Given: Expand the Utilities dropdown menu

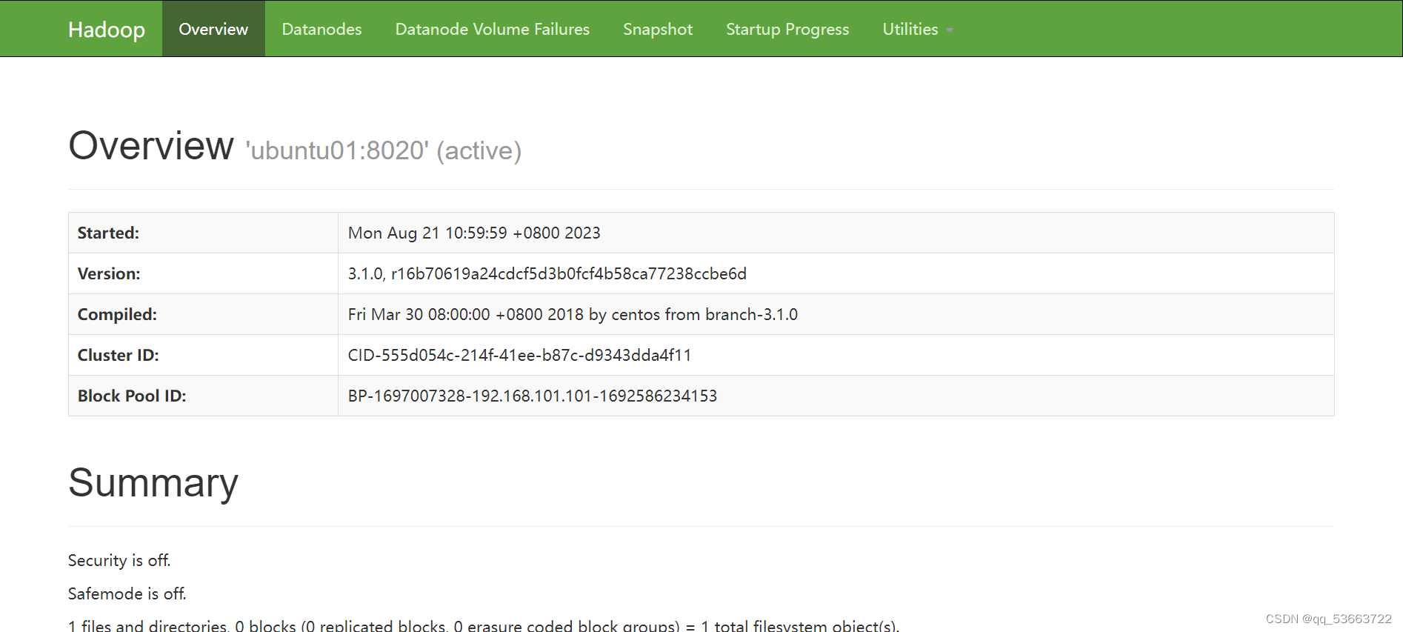Looking at the screenshot, I should (x=918, y=29).
